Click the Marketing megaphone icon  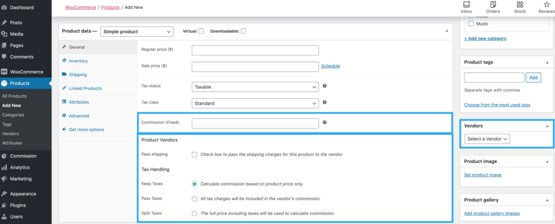[4, 178]
